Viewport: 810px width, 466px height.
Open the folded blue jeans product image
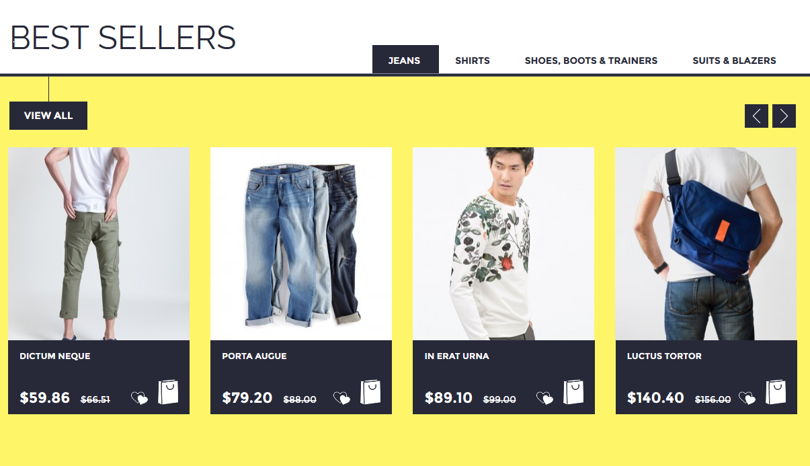coord(301,243)
